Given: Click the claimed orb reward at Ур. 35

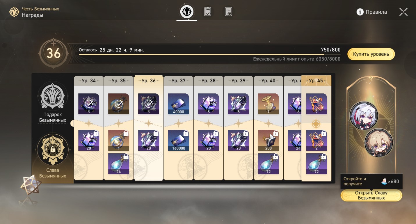Looking at the screenshot, I should [119, 104].
